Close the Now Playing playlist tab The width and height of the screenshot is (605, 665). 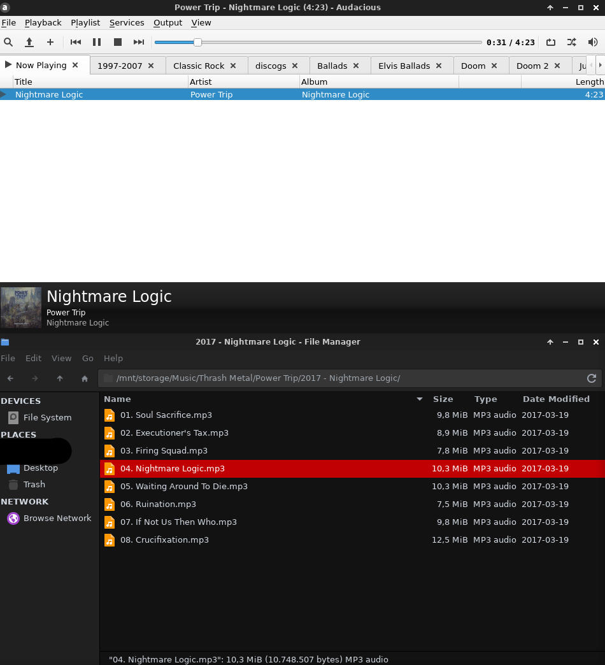coord(75,65)
